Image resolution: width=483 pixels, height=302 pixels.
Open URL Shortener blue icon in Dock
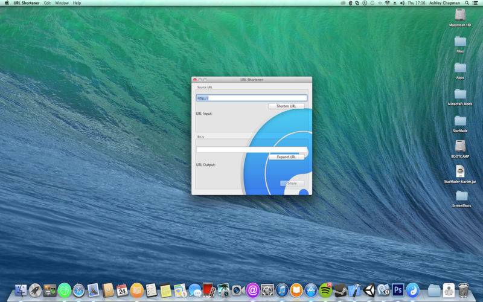click(412, 291)
